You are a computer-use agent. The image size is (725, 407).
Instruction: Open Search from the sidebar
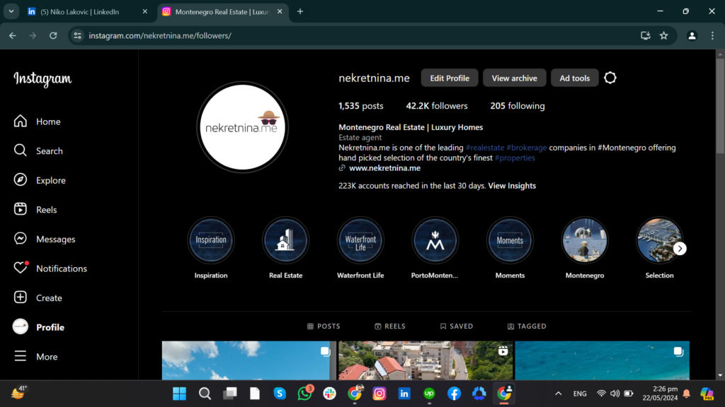click(x=38, y=151)
